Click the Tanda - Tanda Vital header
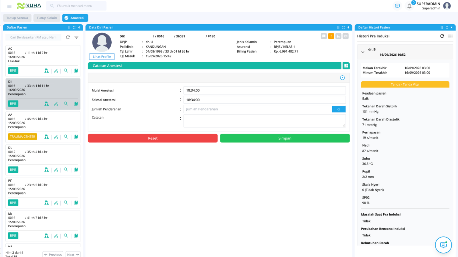Image resolution: width=458 pixels, height=257 pixels. coord(405,85)
